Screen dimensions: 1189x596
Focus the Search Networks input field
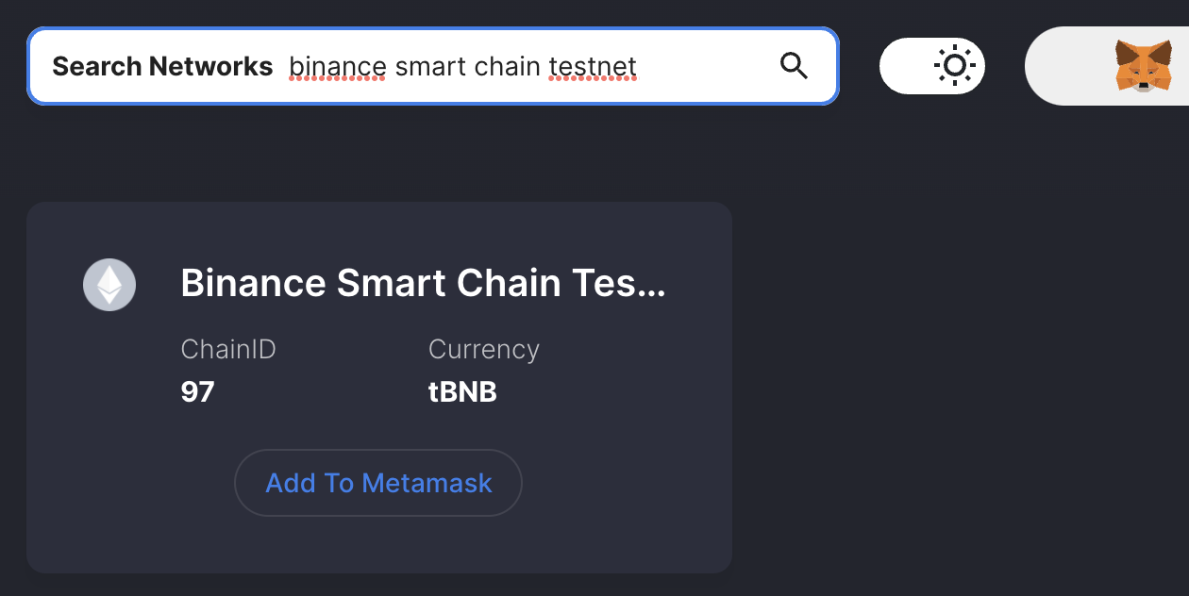(432, 66)
